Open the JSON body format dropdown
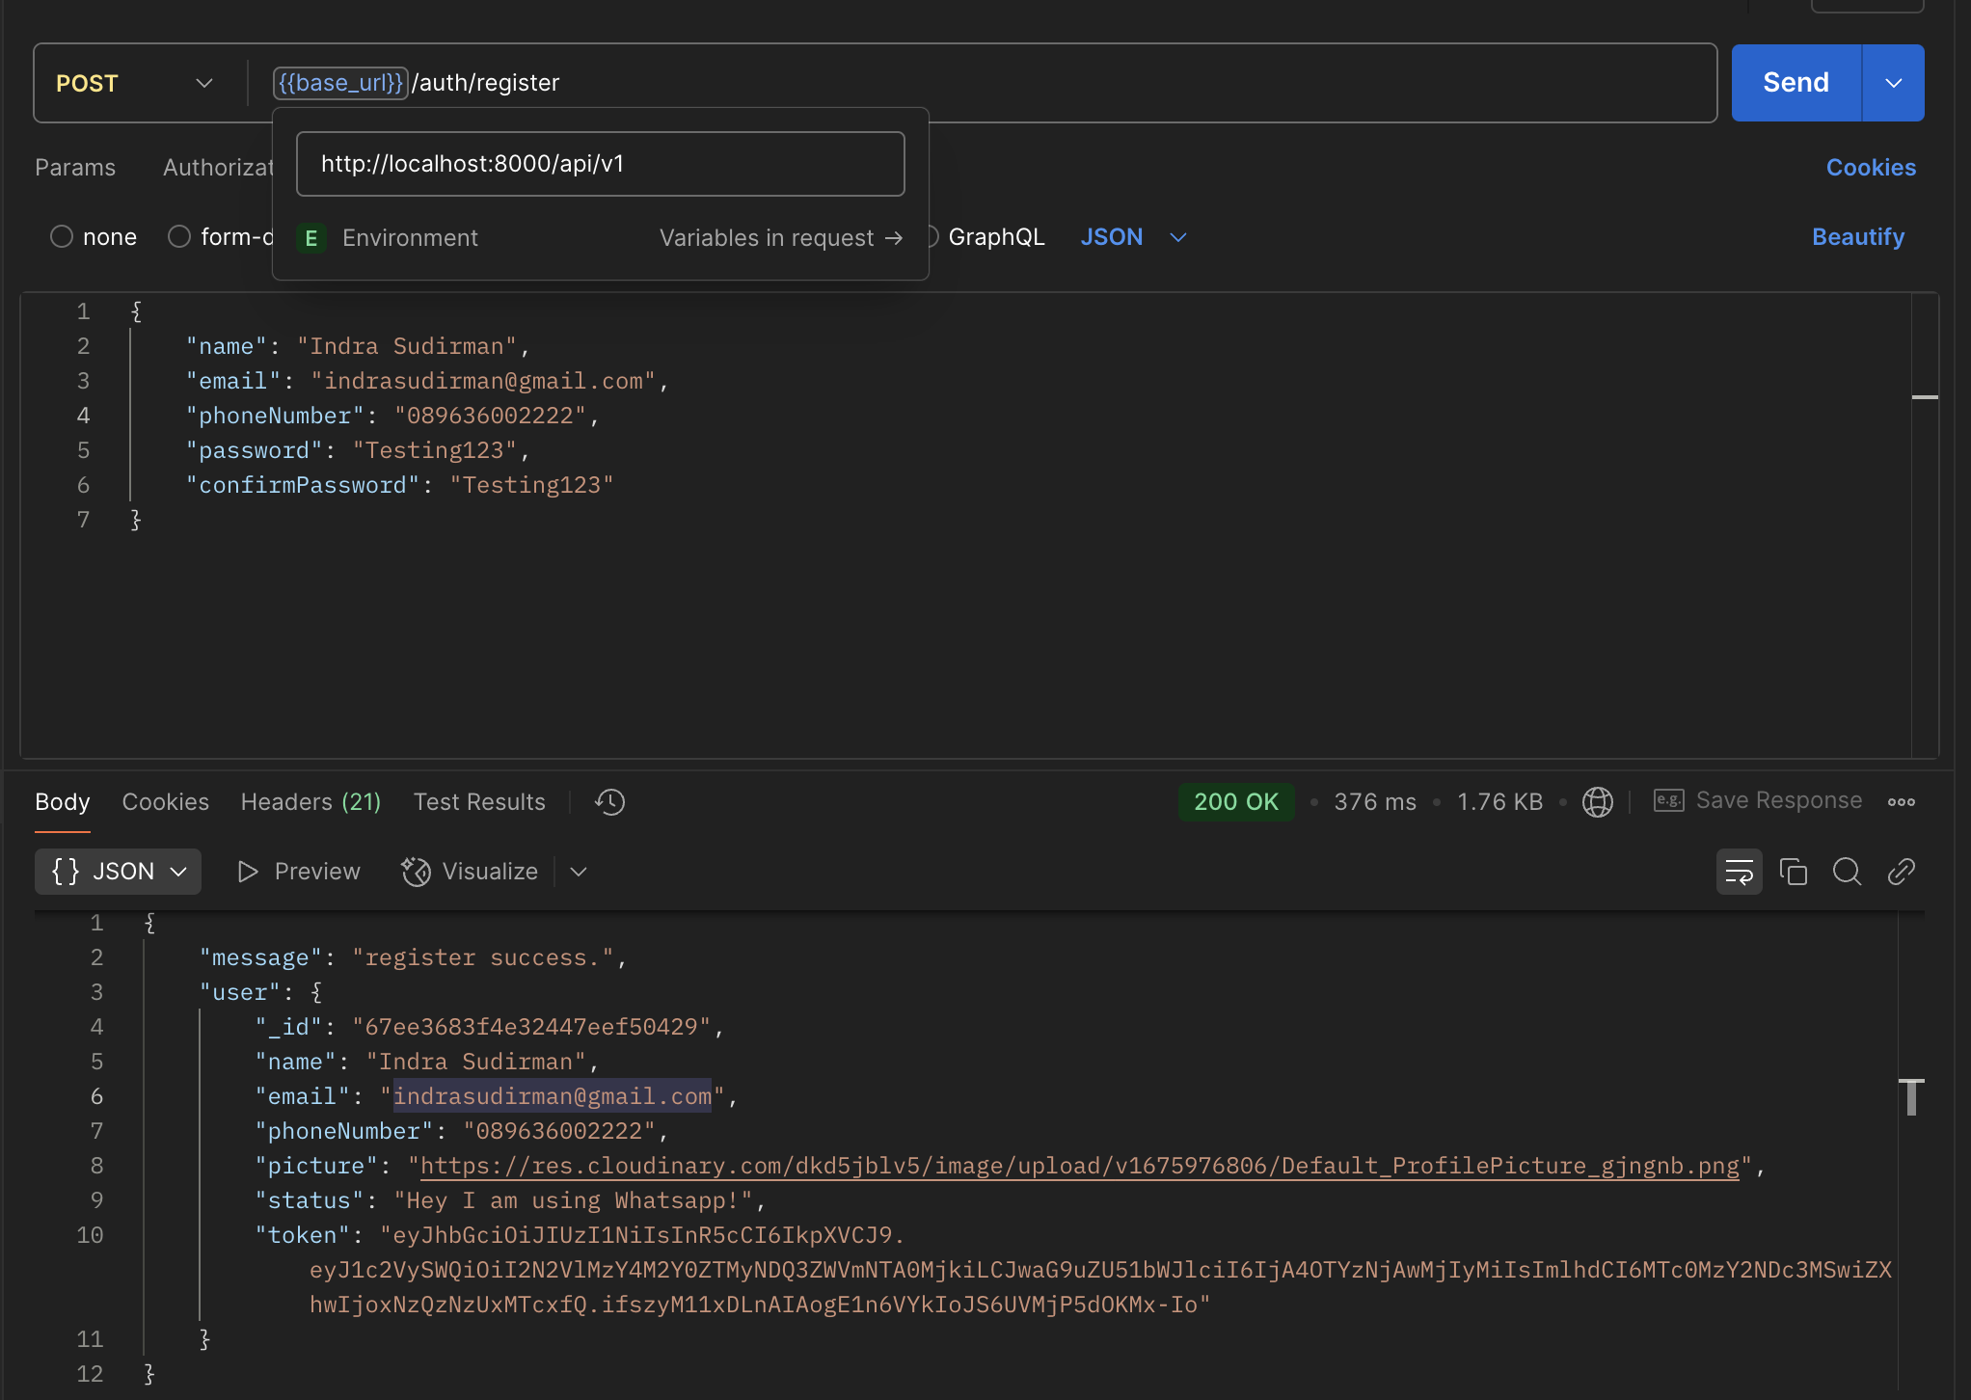The image size is (1971, 1400). click(1133, 236)
